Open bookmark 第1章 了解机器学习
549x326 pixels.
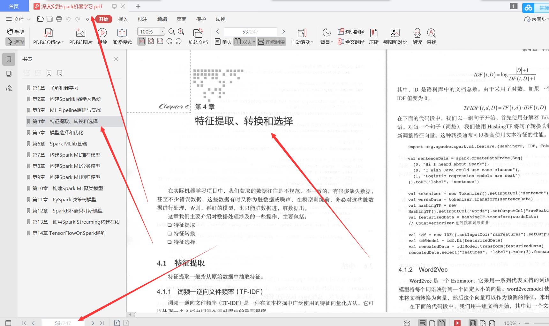[55, 88]
